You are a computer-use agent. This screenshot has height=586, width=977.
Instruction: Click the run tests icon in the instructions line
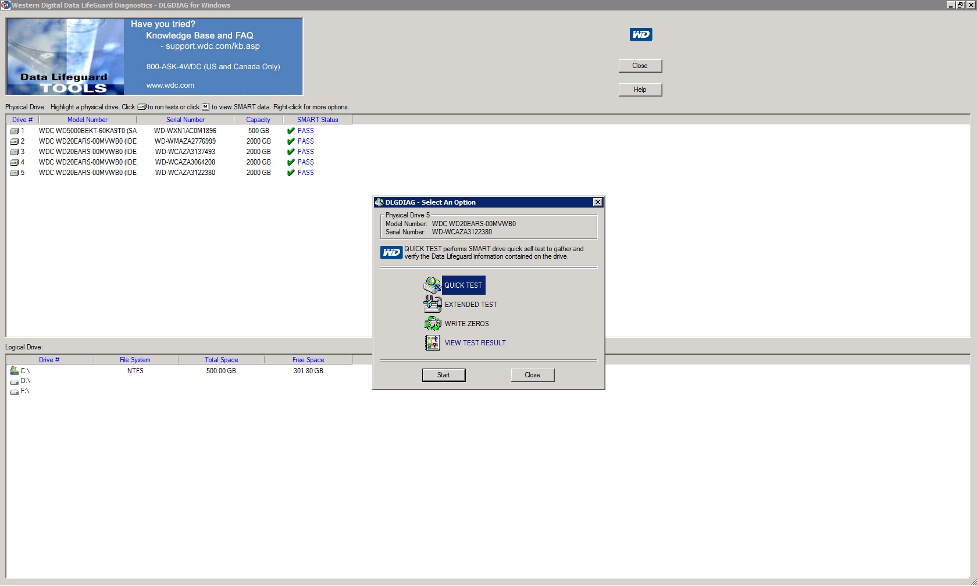(x=141, y=107)
